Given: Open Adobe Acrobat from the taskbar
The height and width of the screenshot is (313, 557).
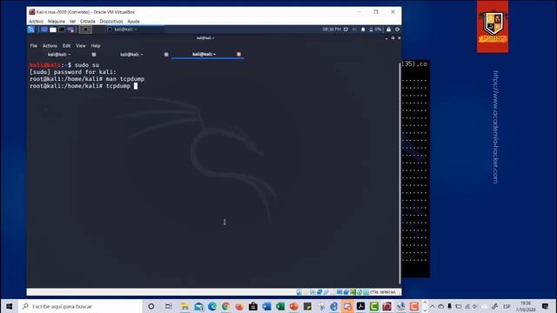Looking at the screenshot, I should pyautogui.click(x=360, y=306).
